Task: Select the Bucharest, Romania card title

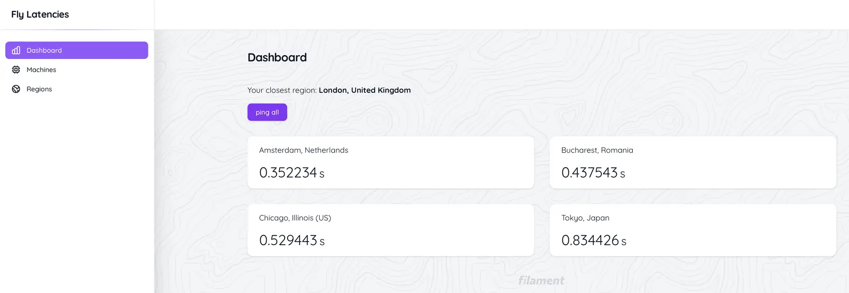Action: coord(597,150)
